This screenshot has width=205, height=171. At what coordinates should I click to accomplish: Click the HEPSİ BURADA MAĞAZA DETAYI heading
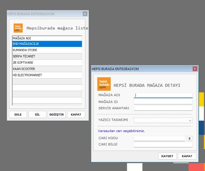point(147,85)
